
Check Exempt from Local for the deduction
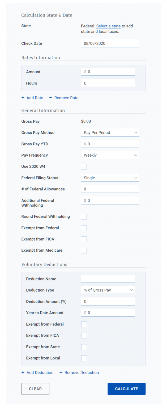coord(84,358)
